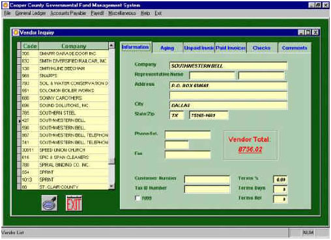Click the red EXIT sign icon

pos(74,203)
